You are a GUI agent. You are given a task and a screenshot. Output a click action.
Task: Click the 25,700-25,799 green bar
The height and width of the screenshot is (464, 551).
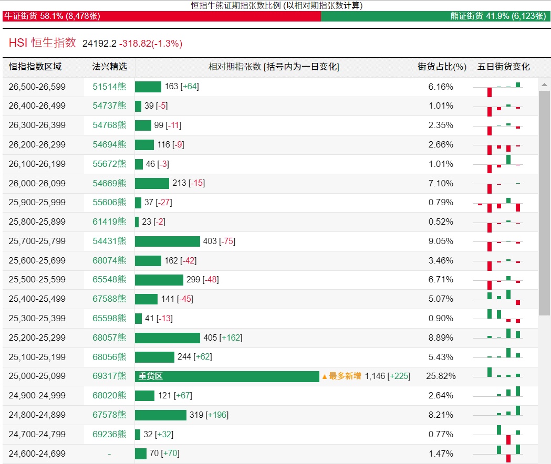pyautogui.click(x=168, y=241)
